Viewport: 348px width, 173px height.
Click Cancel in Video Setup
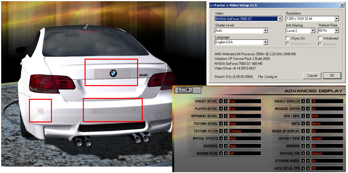pos(312,76)
